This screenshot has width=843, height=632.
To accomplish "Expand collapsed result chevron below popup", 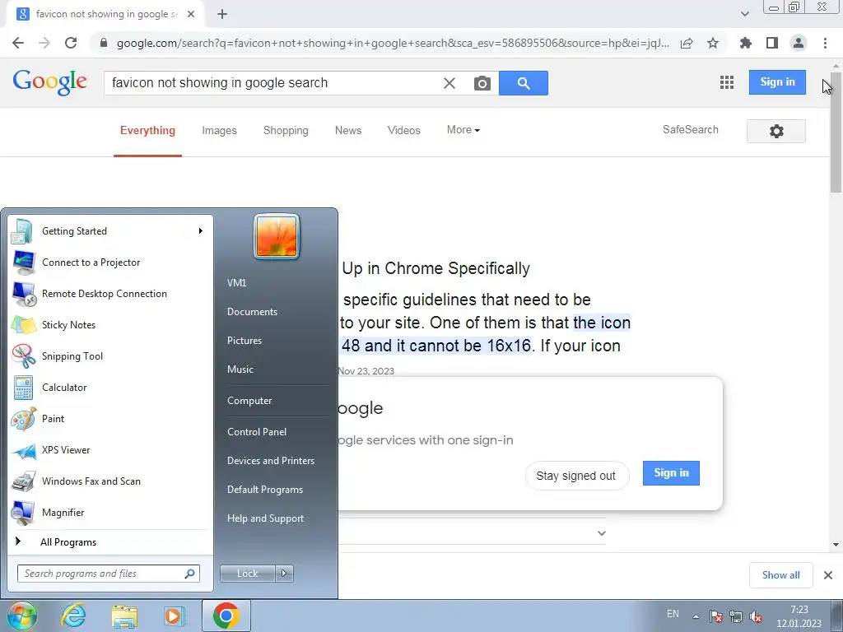I will coord(602,533).
